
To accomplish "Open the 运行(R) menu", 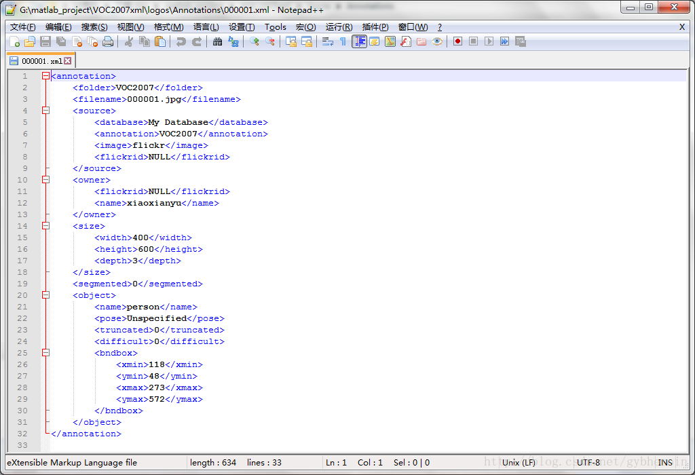I will click(339, 27).
